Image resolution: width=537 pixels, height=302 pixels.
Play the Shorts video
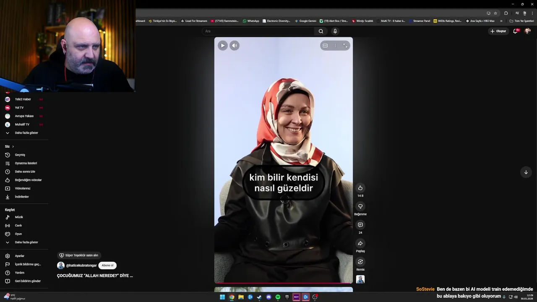click(x=223, y=45)
